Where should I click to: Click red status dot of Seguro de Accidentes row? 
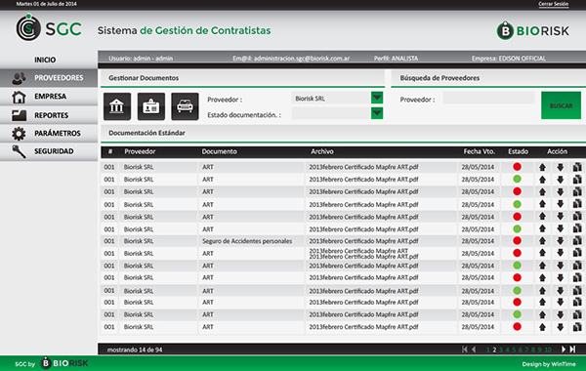pyautogui.click(x=518, y=241)
